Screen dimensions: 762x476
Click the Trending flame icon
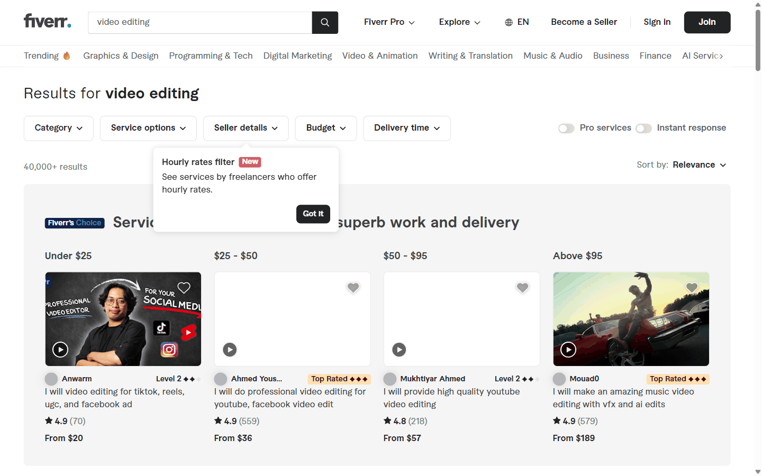pyautogui.click(x=67, y=56)
